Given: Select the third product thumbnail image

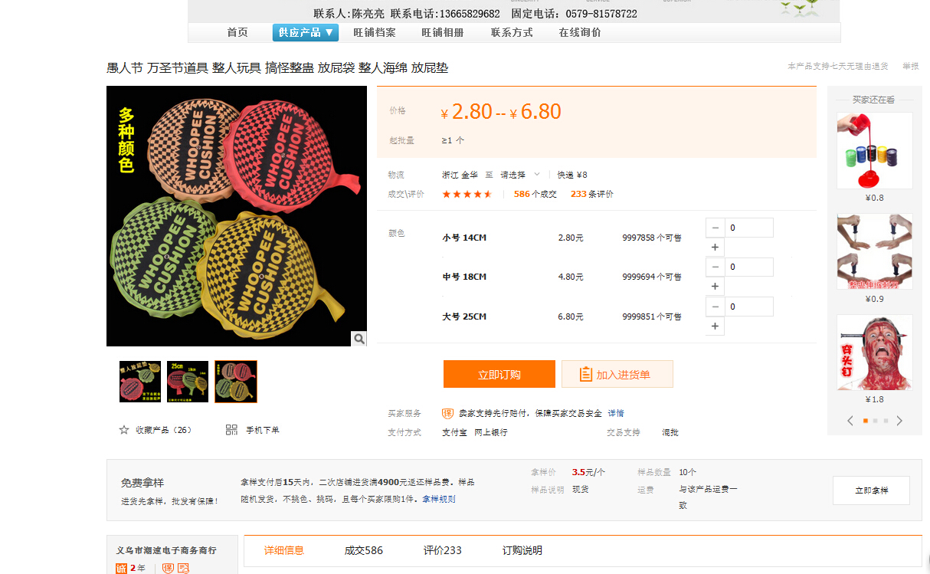Looking at the screenshot, I should click(235, 382).
